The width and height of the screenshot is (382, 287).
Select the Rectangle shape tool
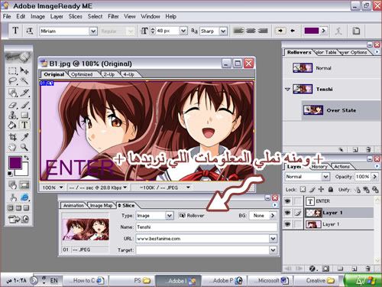click(x=24, y=116)
